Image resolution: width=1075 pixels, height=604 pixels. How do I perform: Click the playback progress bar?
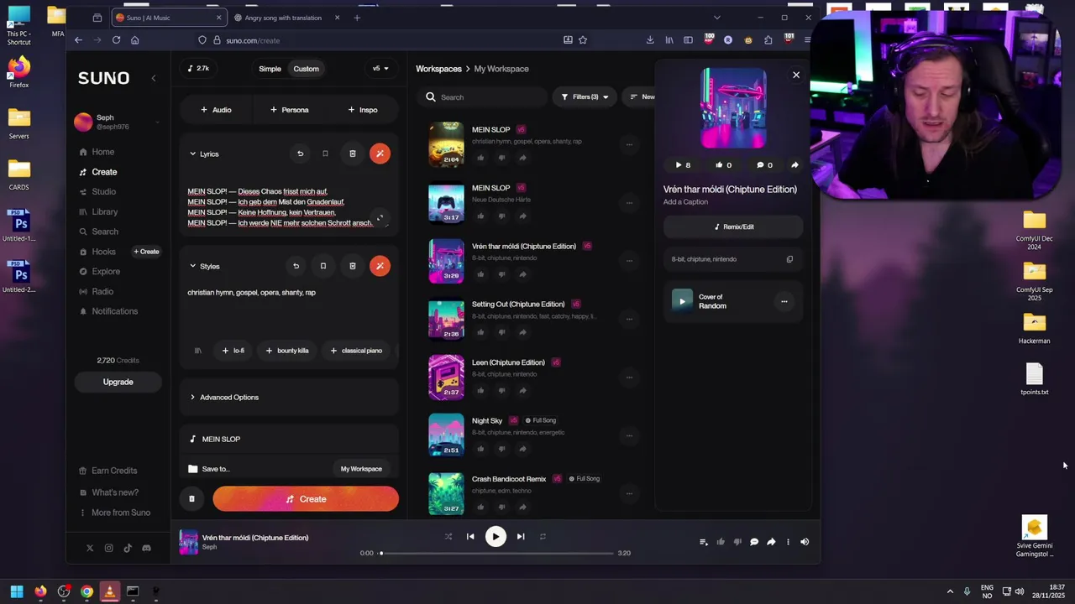pos(497,554)
